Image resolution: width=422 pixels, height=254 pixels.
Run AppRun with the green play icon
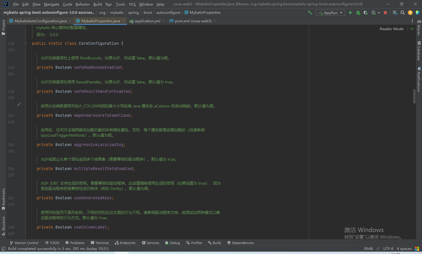pyautogui.click(x=350, y=13)
